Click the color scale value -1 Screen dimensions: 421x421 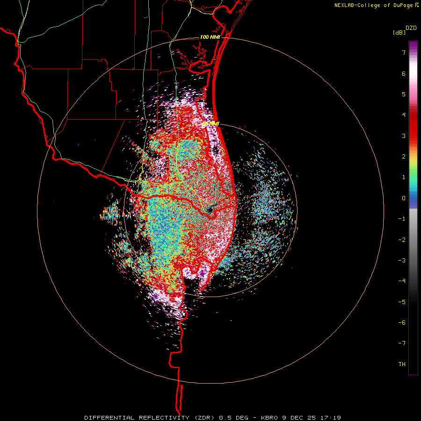(x=402, y=219)
